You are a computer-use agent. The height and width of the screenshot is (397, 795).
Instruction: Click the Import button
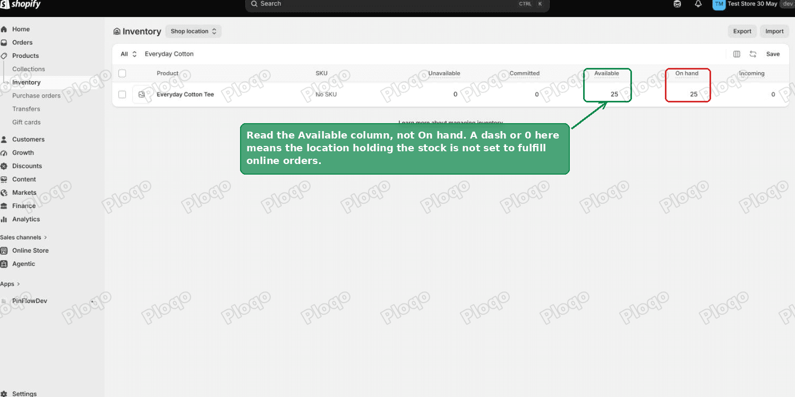pyautogui.click(x=774, y=31)
